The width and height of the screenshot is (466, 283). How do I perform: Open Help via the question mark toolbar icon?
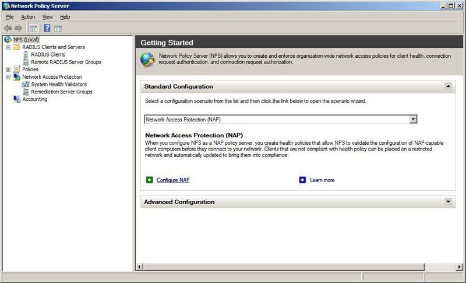(47, 28)
